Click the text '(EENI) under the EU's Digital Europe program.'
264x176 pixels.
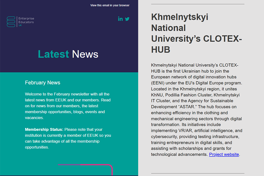pyautogui.click(x=197, y=83)
